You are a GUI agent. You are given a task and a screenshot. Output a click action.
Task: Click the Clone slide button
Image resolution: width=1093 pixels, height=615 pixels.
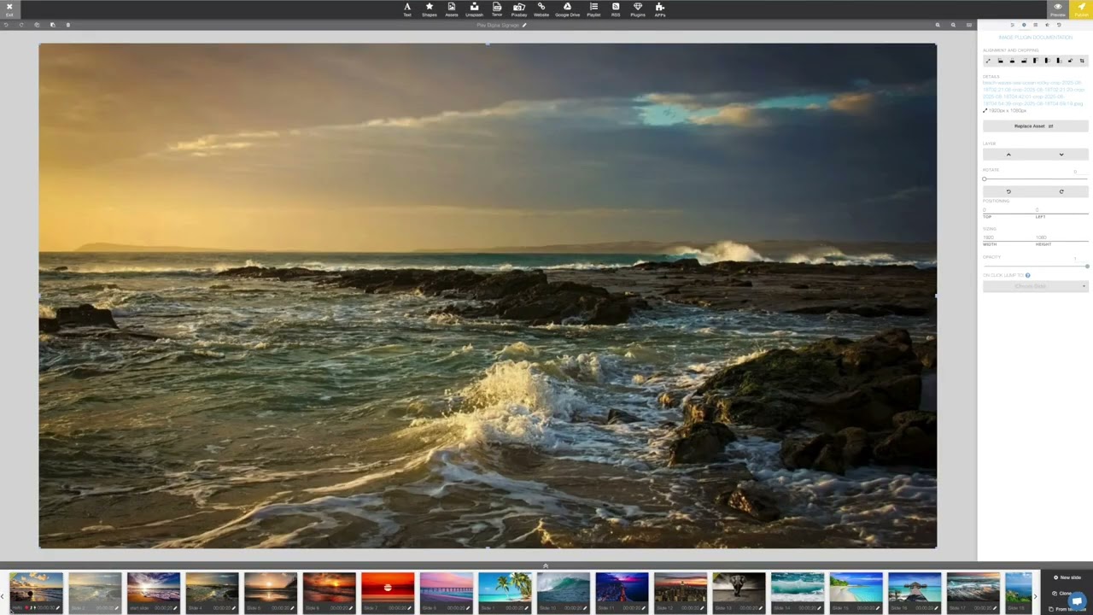1063,593
